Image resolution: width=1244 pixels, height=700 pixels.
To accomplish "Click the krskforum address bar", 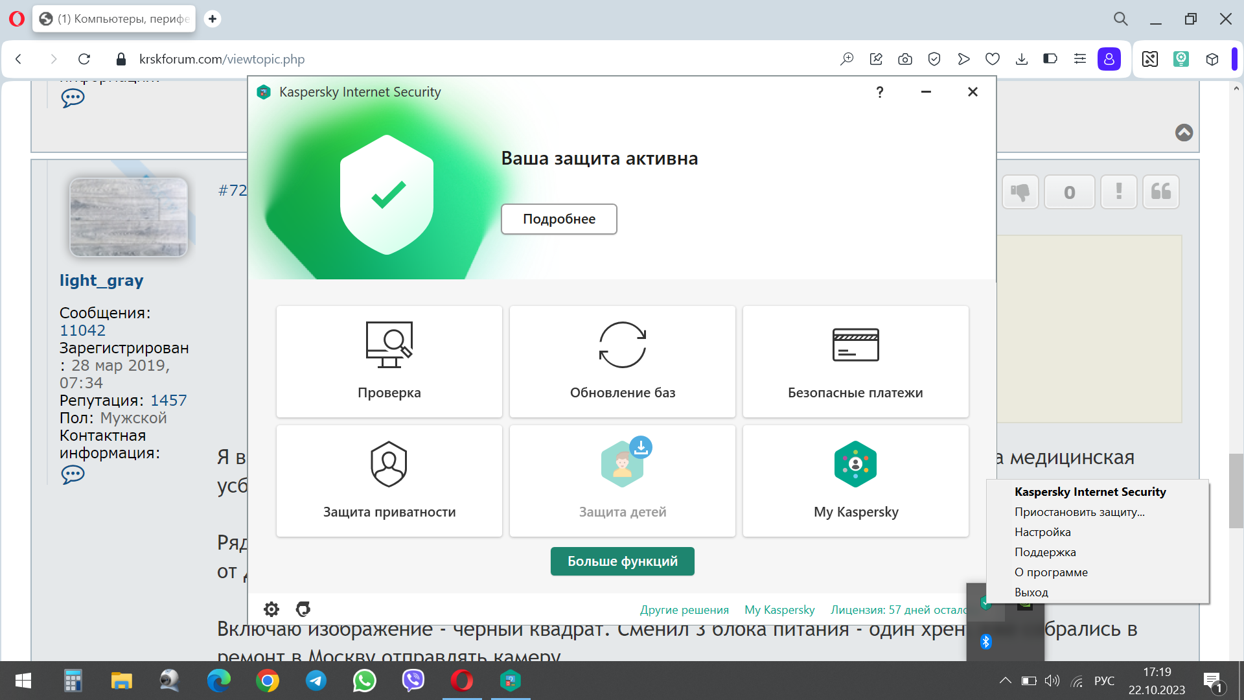I will 454,59.
